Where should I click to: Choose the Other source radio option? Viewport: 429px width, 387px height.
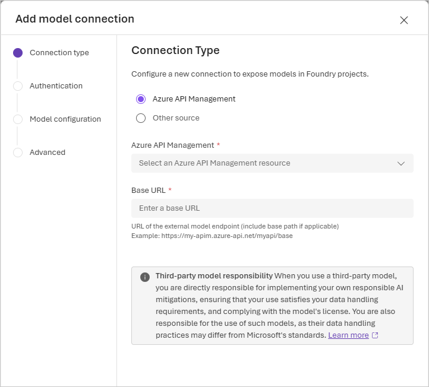pos(141,118)
